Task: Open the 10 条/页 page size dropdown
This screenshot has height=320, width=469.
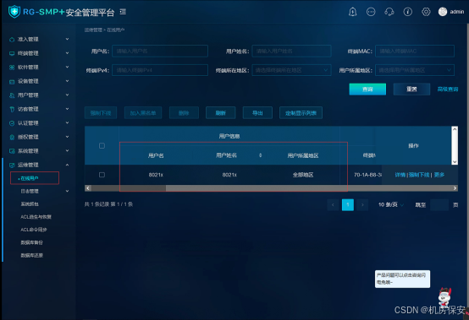Action: coord(391,205)
